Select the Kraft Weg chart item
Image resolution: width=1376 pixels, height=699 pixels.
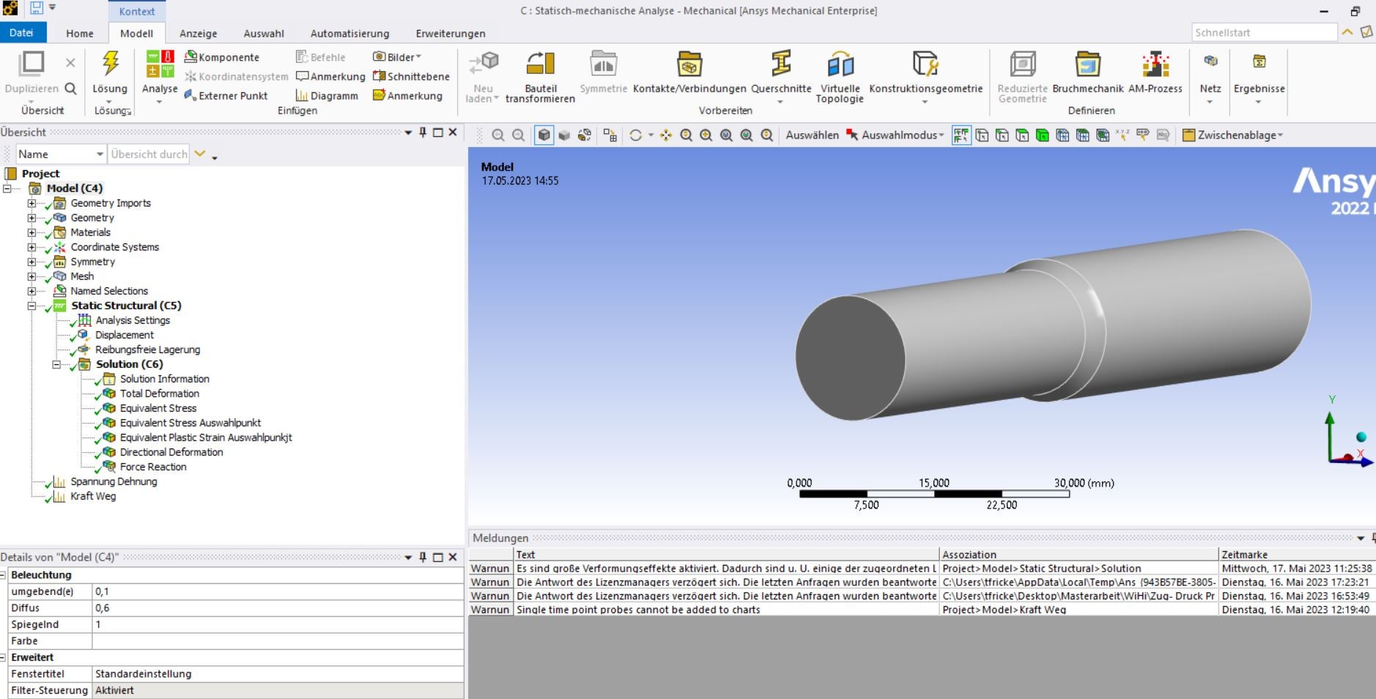point(93,496)
